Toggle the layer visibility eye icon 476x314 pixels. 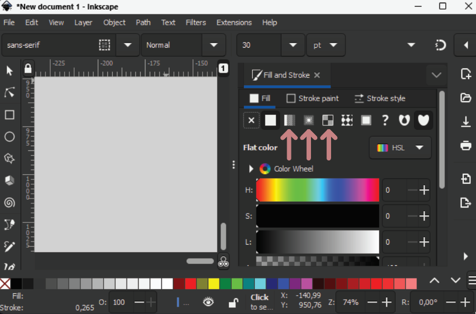[x=208, y=302]
